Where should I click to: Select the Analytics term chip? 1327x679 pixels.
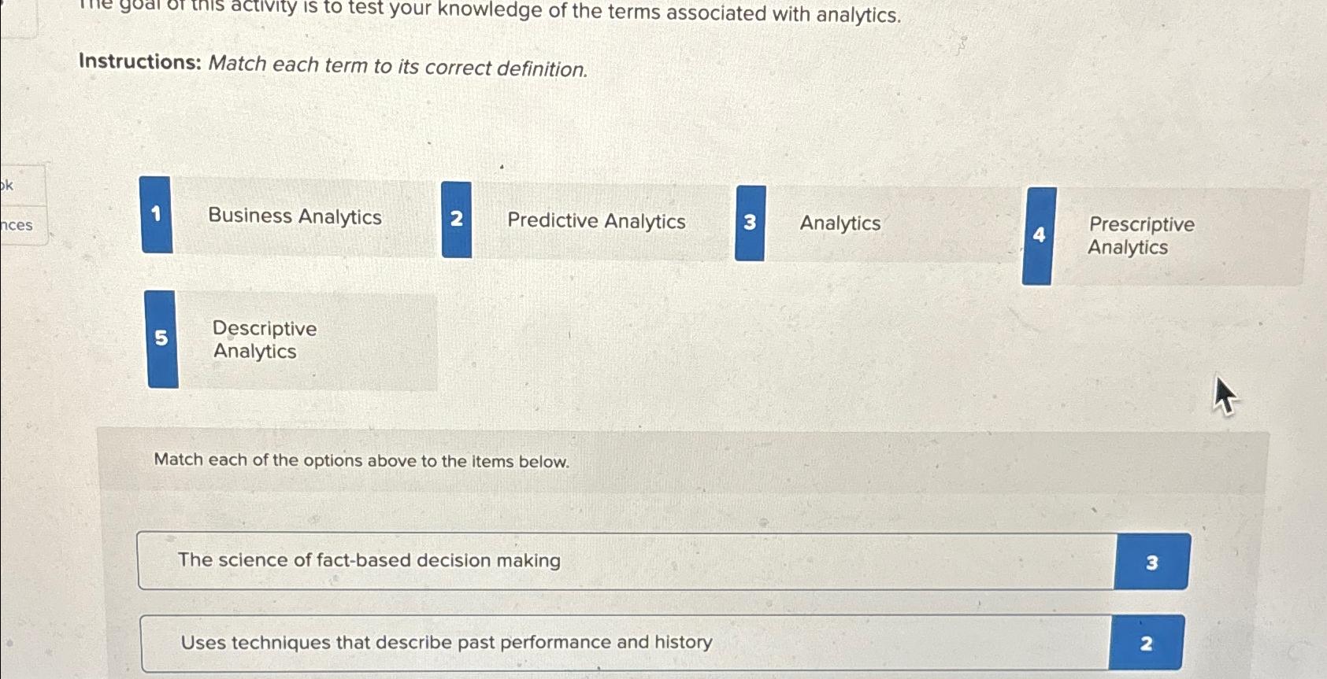pos(840,223)
